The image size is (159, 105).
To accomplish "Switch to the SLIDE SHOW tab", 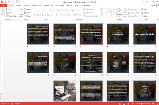I will [60, 6].
